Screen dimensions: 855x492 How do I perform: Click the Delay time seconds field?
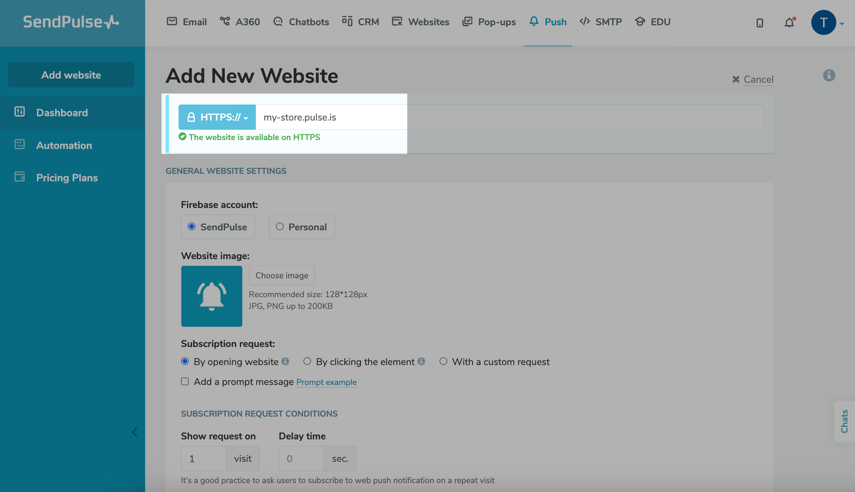click(301, 459)
